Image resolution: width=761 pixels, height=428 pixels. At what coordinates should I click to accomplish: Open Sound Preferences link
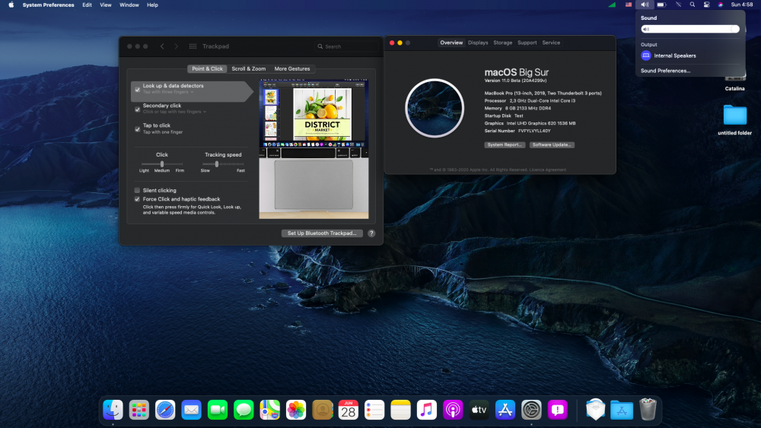point(665,71)
